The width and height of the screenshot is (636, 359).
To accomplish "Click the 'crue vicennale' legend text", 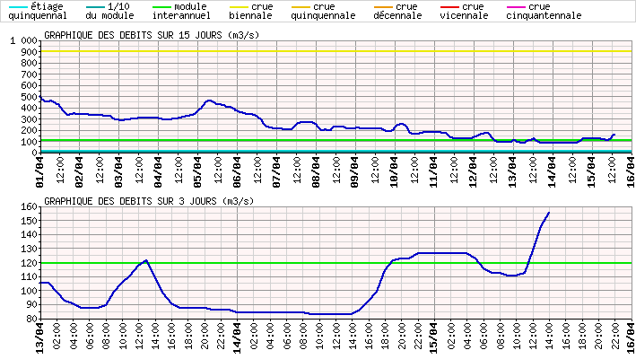I will 464,12.
